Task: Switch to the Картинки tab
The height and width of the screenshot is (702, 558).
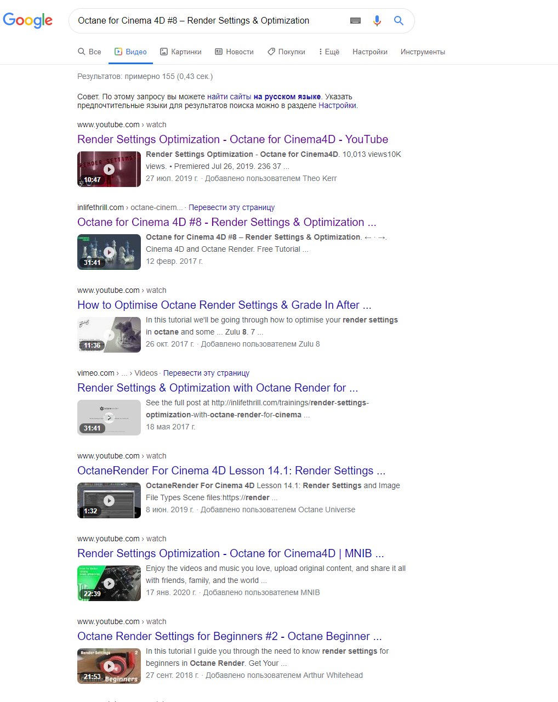Action: coord(180,52)
